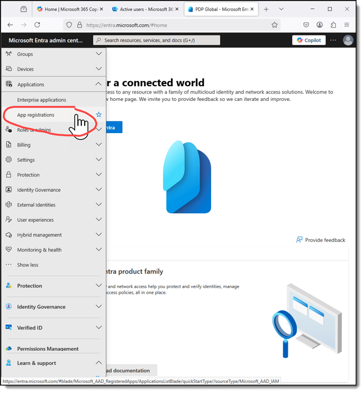This screenshot has height=393, width=364.
Task: Click the Learn & support person icon
Action: 9,363
